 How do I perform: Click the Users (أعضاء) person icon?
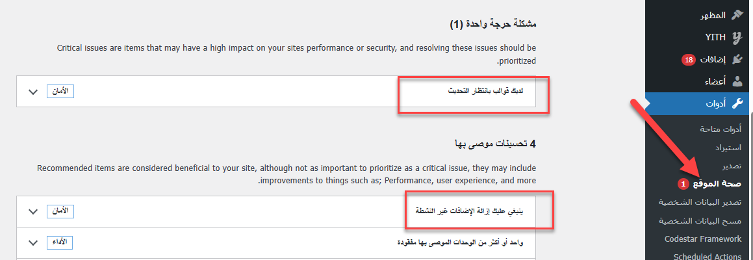pos(737,82)
